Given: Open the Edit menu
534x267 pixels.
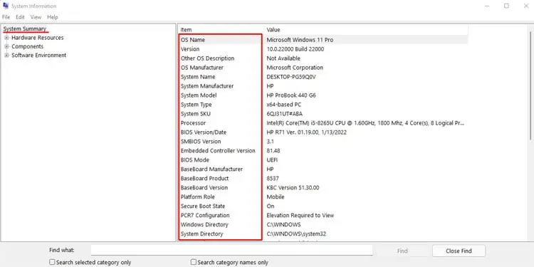Looking at the screenshot, I should click(x=20, y=17).
